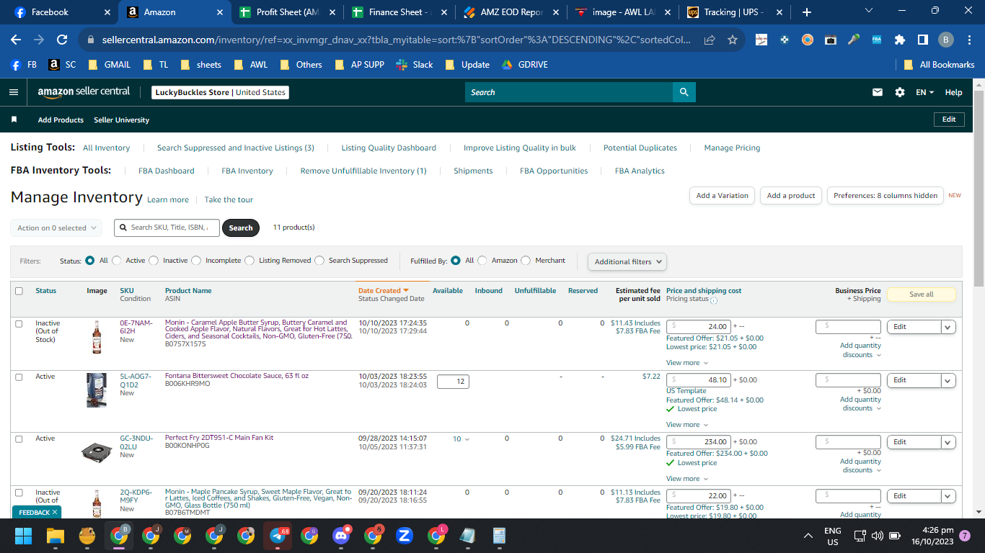This screenshot has width=985, height=553.
Task: Select the Search Suppressed status filter
Action: (x=319, y=261)
